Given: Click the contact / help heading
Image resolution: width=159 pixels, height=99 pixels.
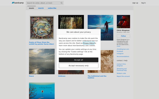Looking at the screenshot, I should click(122, 60).
